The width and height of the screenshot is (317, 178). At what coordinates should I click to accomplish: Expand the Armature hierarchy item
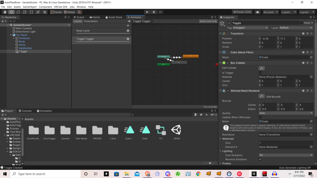(14, 38)
